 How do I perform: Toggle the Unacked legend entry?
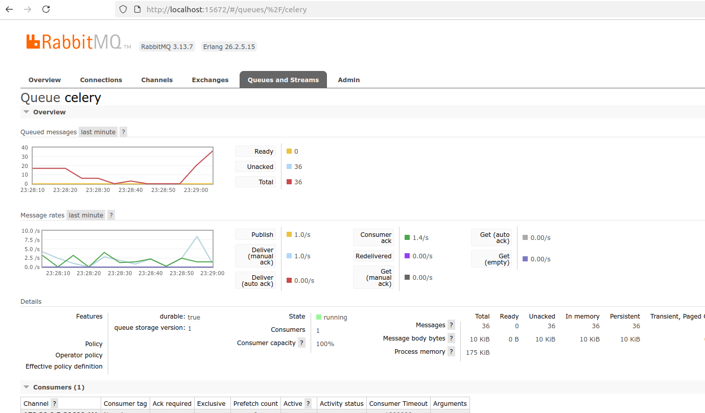point(255,166)
